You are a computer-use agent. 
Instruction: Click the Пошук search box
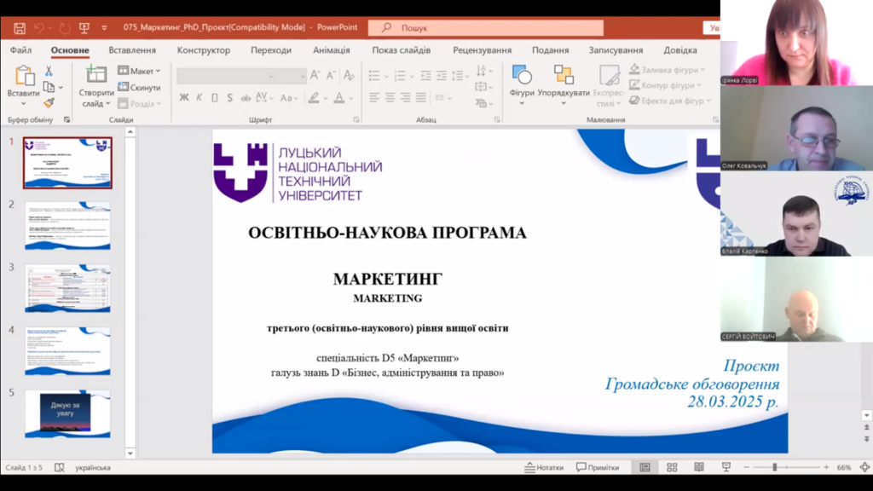tap(485, 28)
